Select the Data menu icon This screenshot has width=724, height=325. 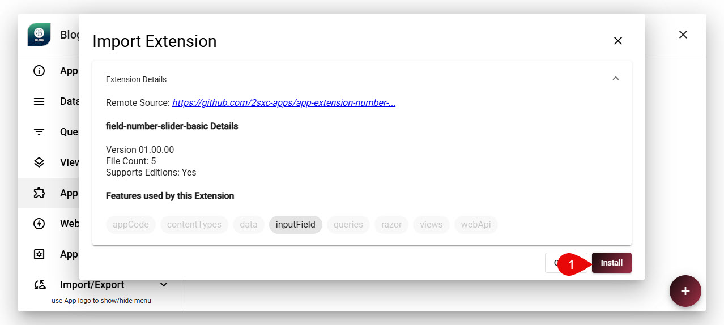(39, 101)
